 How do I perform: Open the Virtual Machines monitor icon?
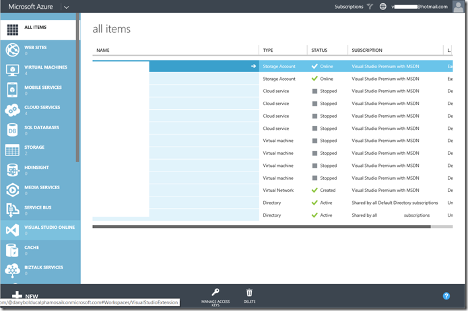[13, 70]
